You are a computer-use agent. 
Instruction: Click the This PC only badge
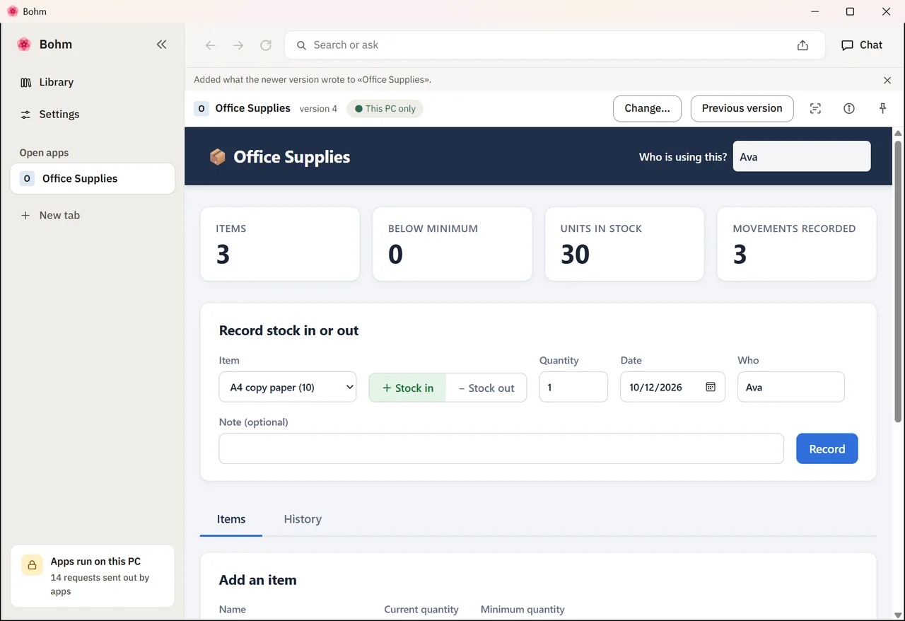click(x=385, y=109)
